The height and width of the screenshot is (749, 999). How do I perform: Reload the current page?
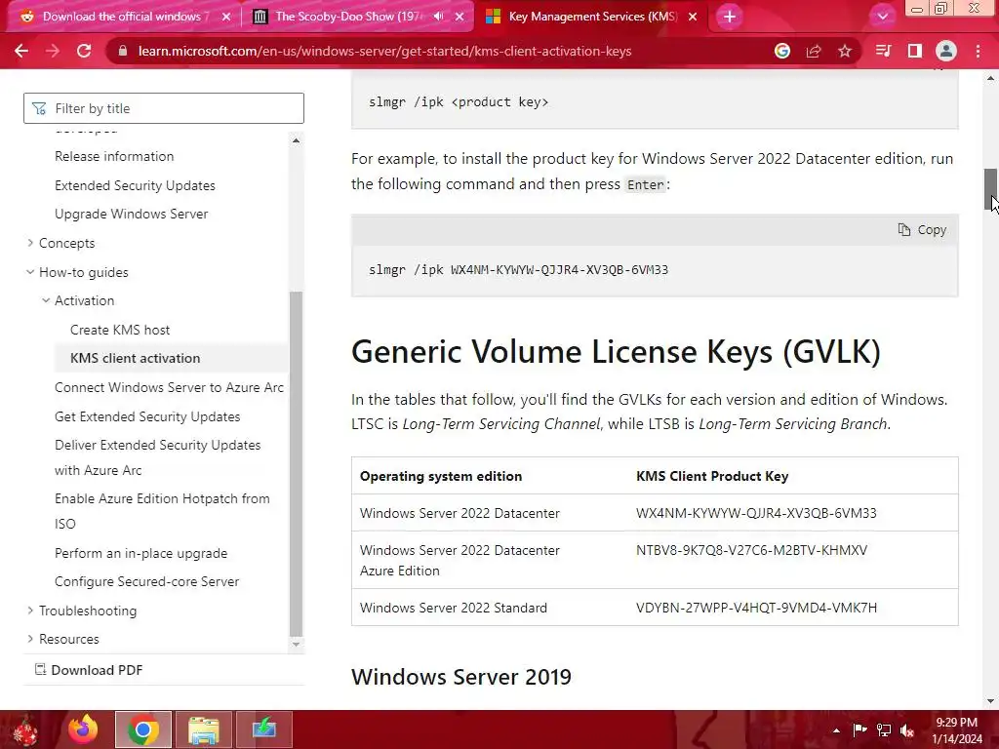[x=84, y=51]
